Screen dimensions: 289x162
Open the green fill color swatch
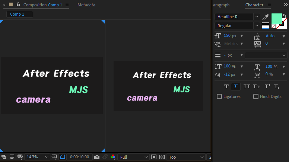point(276,18)
